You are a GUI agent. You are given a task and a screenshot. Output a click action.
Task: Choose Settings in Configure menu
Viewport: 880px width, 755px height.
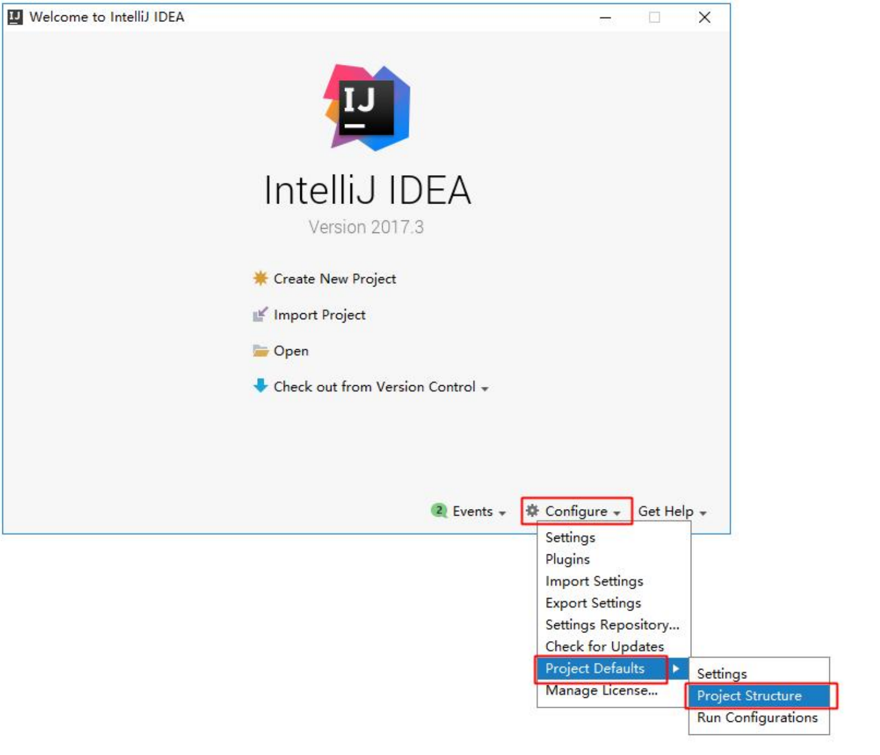coord(613,537)
